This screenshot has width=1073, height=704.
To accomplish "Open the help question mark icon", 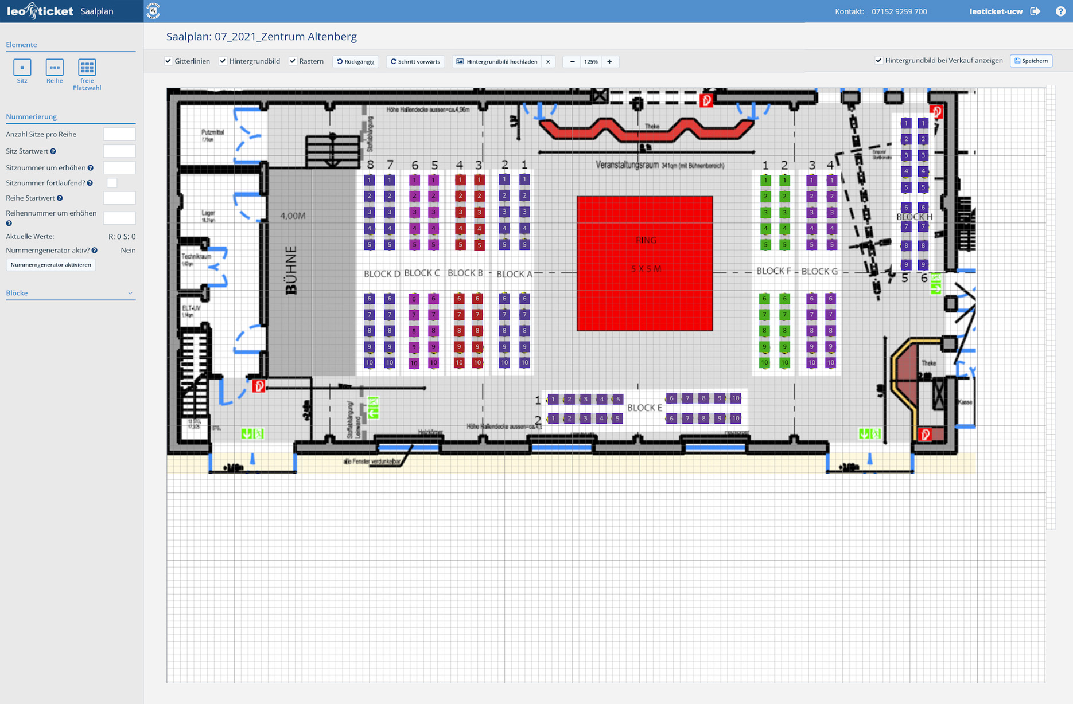I will 1060,11.
